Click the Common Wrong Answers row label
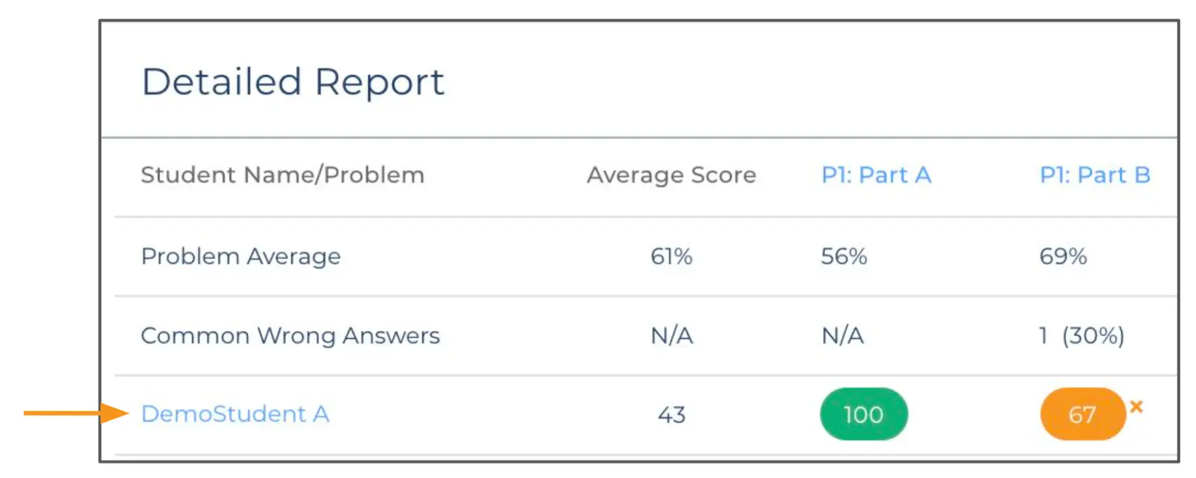The width and height of the screenshot is (1196, 478). coord(289,335)
